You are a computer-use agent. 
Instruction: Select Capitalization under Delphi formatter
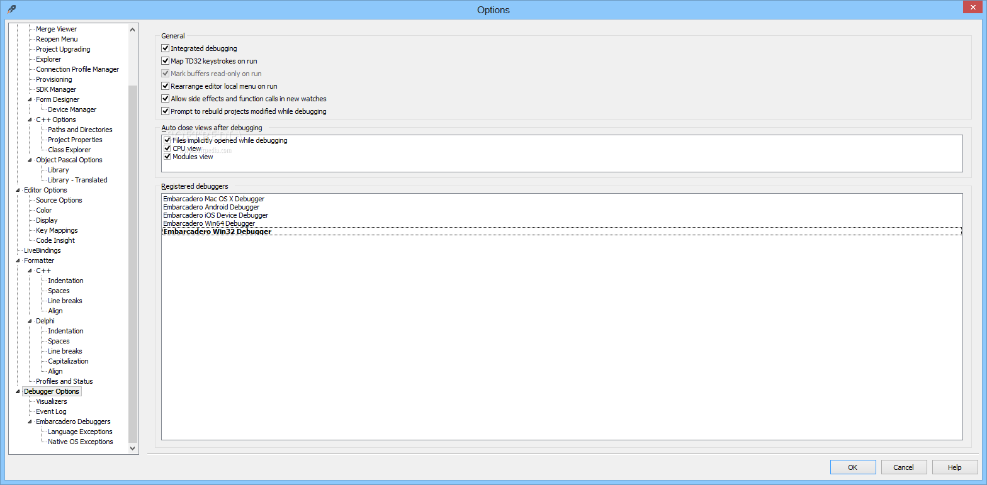tap(68, 361)
